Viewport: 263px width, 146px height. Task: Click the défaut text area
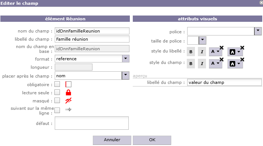coord(92,123)
